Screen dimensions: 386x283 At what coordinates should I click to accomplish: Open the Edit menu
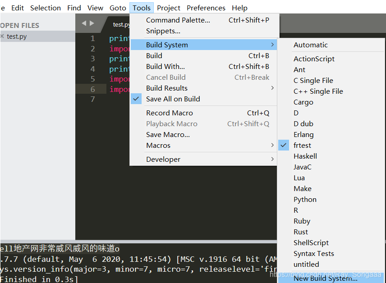[x=18, y=8]
